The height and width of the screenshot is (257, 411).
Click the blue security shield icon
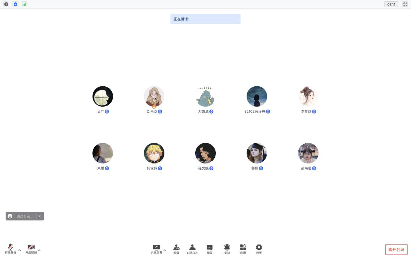pos(15,4)
